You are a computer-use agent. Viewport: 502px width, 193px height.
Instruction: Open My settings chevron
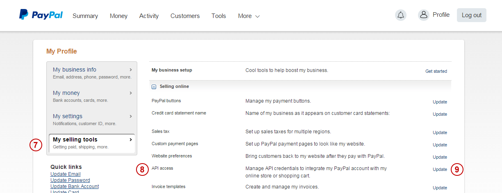click(131, 116)
